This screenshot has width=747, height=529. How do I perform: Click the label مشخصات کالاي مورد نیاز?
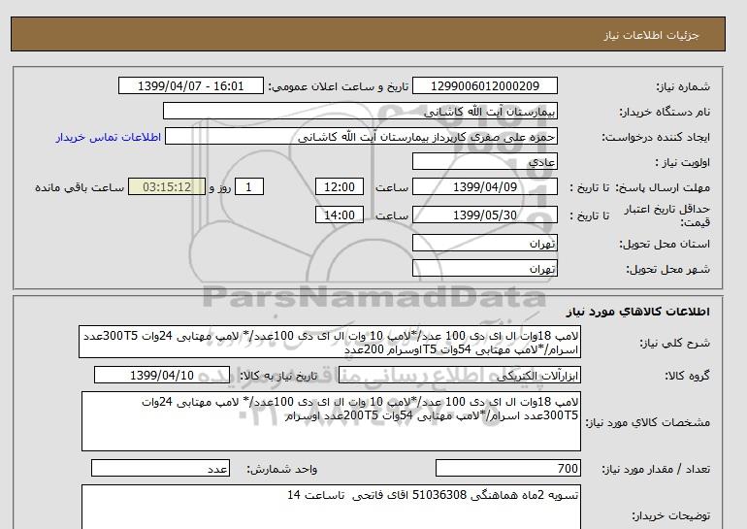point(647,422)
